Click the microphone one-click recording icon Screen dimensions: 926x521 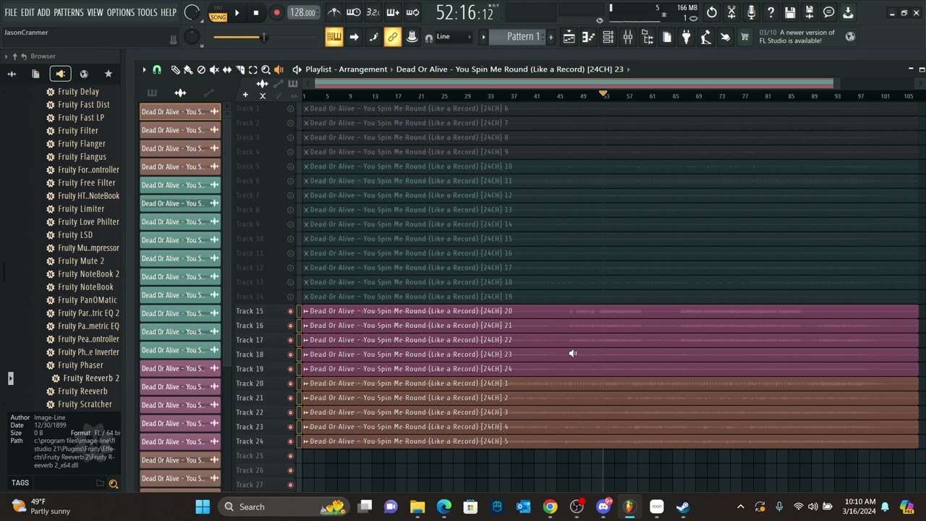[x=751, y=12]
